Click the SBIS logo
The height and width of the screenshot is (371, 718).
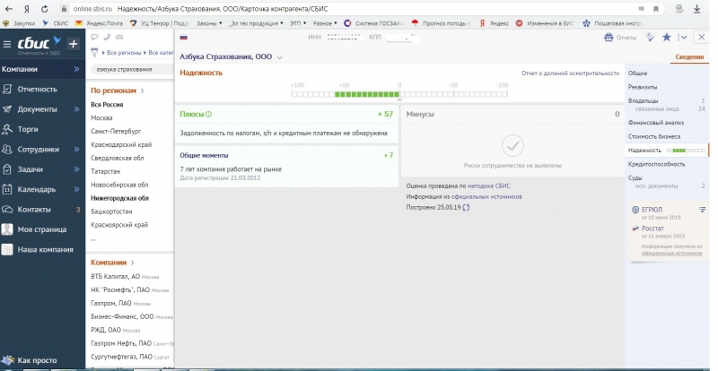pyautogui.click(x=39, y=43)
